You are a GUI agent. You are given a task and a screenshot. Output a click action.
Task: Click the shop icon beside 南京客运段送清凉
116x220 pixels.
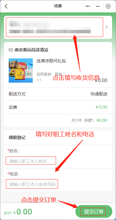coord(11,50)
